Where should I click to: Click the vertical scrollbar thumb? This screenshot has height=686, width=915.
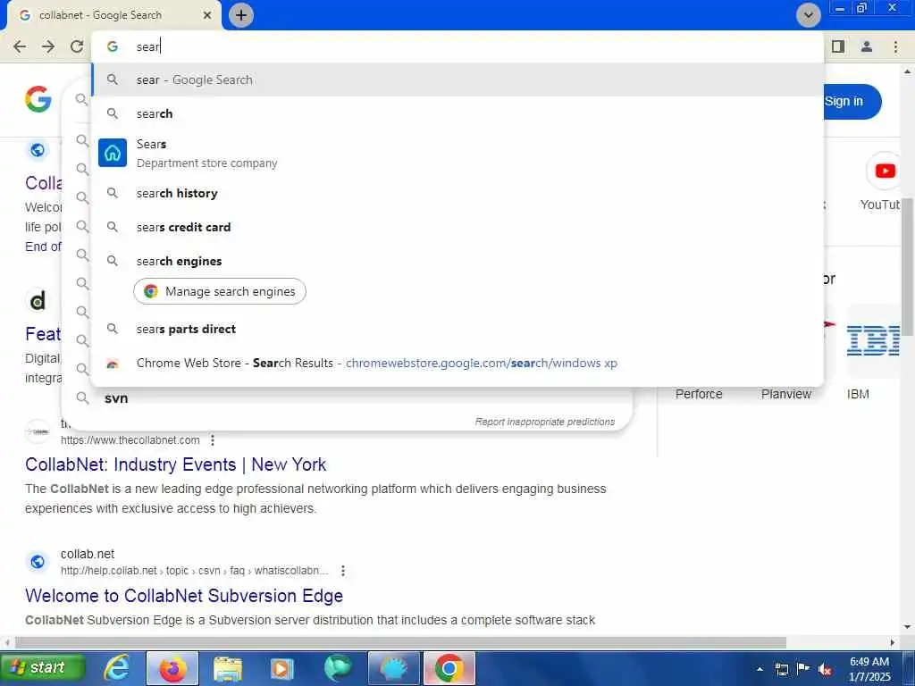(908, 266)
